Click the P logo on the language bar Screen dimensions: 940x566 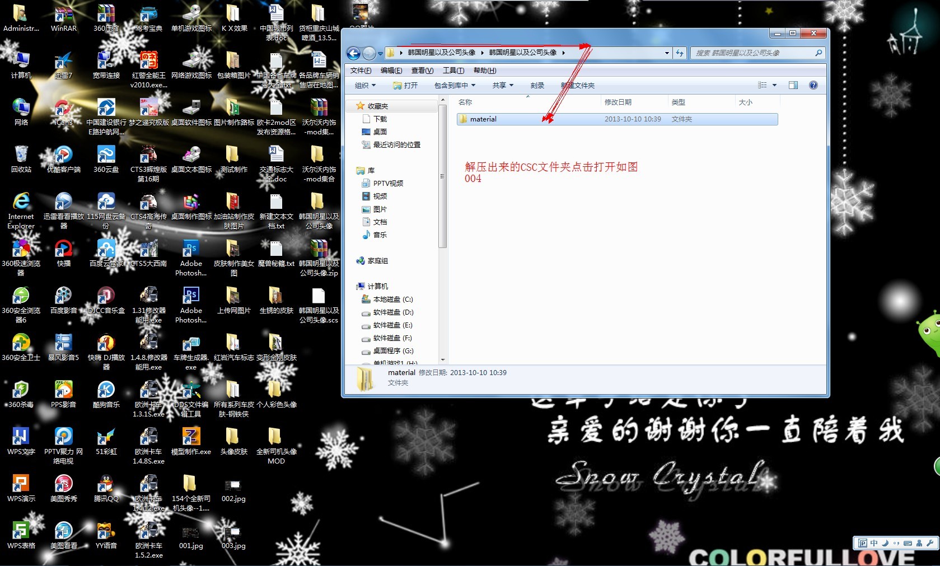[862, 543]
